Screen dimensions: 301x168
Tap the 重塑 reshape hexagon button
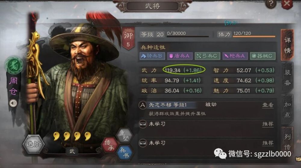click(x=124, y=136)
